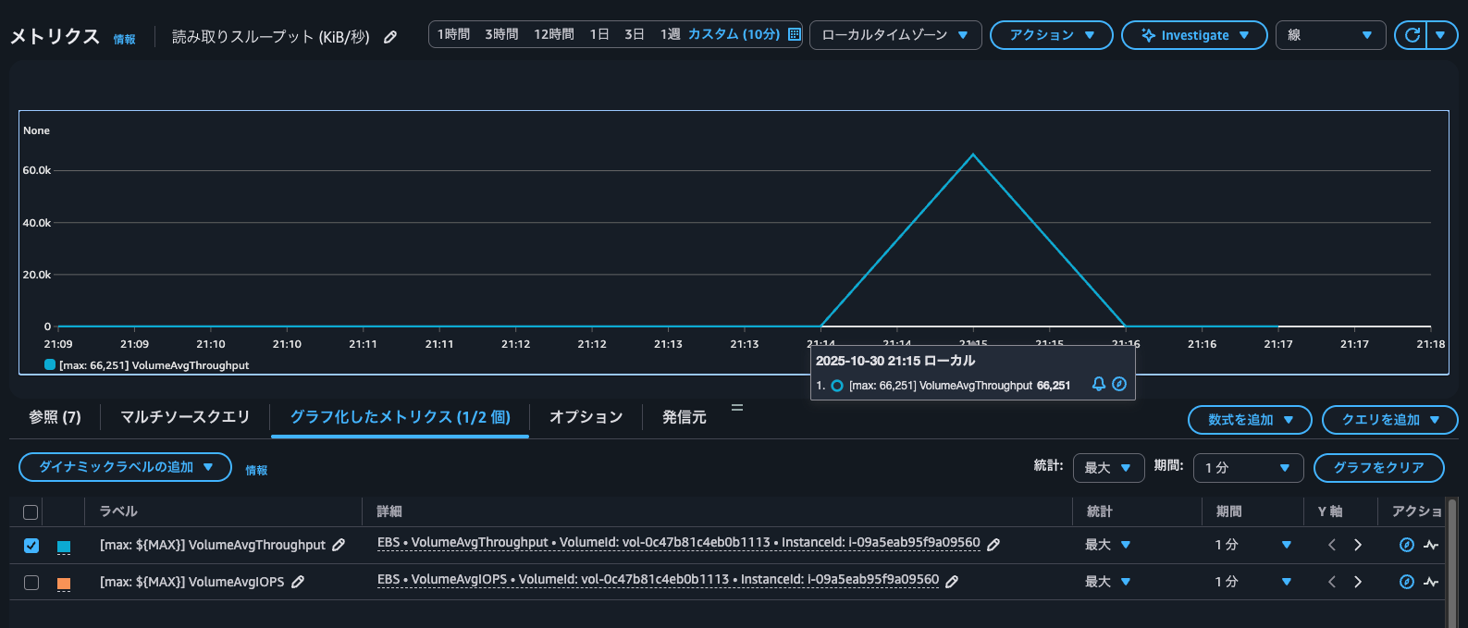Click anomaly detection icon in VolumeAvgIOPS row
This screenshot has width=1468, height=628.
(x=1431, y=582)
